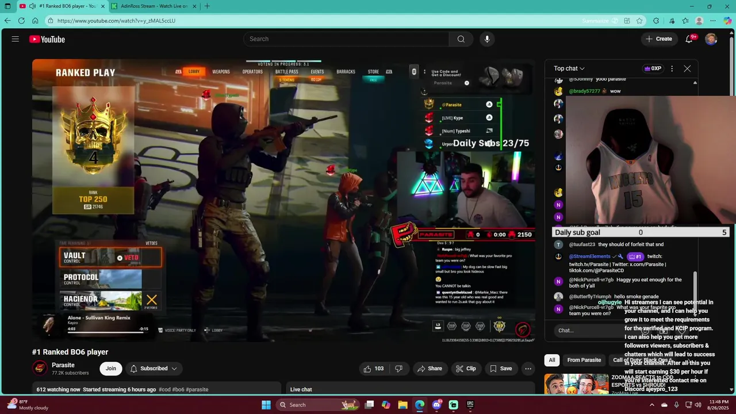Click the Clip button
The width and height of the screenshot is (736, 414).
click(x=466, y=369)
